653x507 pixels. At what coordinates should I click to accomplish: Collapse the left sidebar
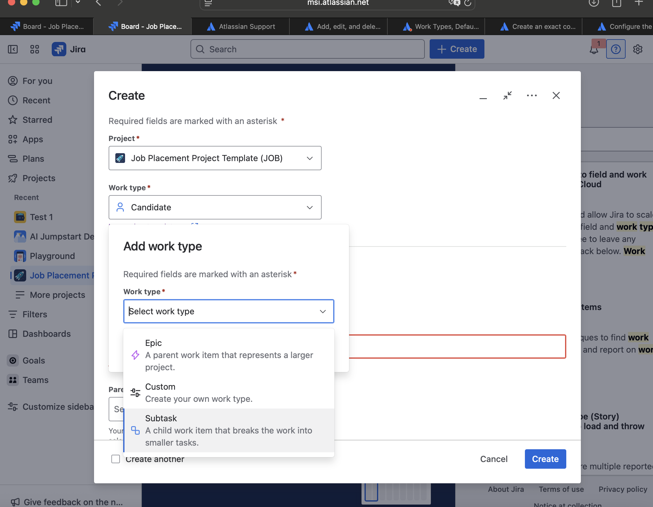click(12, 49)
